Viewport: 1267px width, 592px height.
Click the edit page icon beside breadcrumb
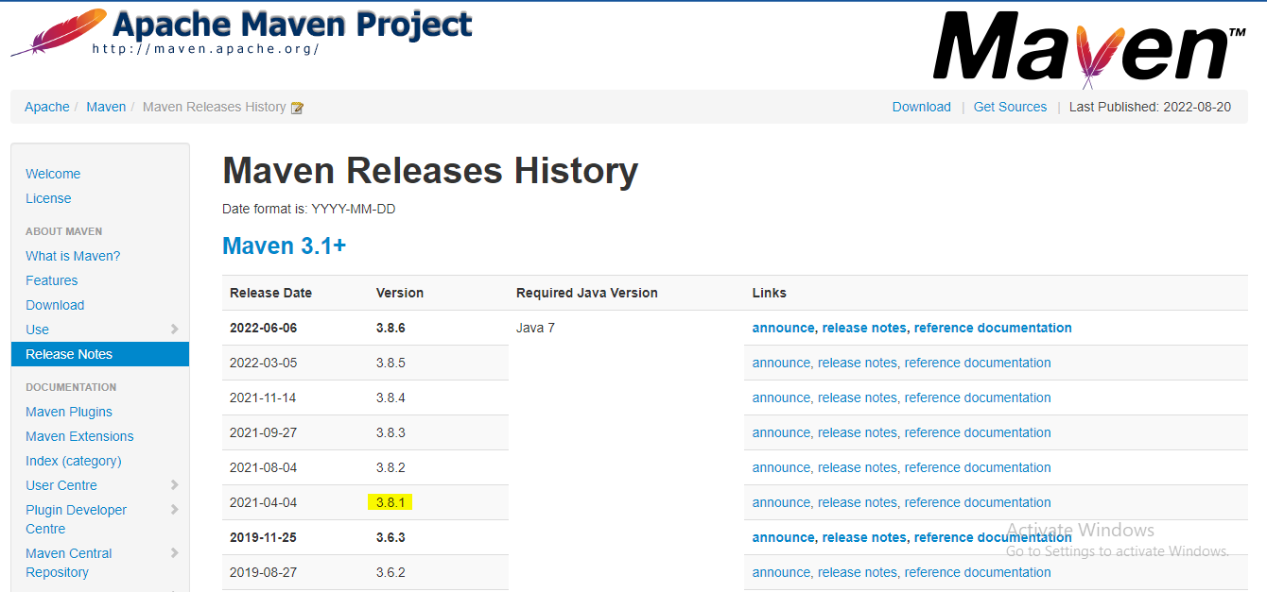[297, 108]
